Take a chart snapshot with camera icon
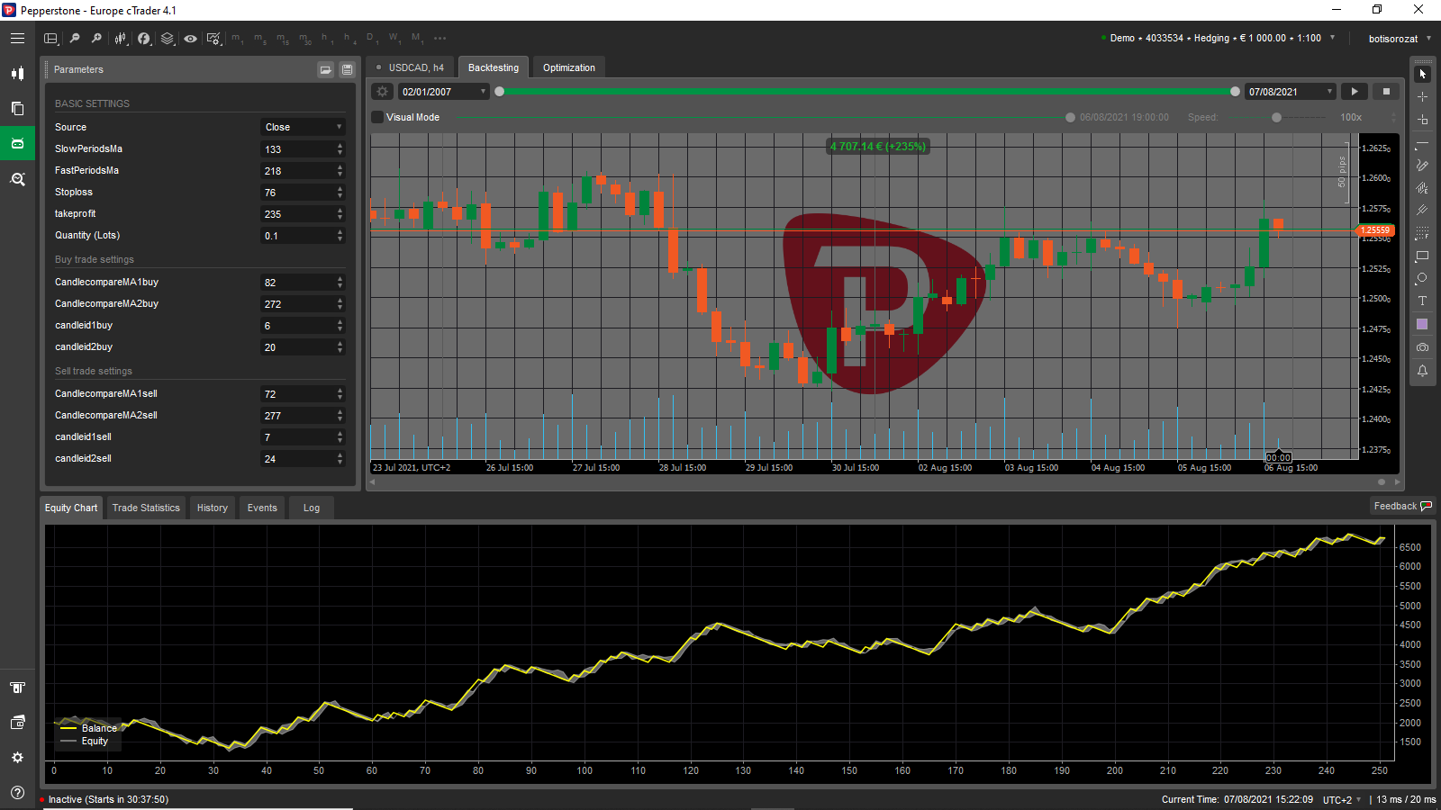Viewport: 1441px width, 810px height. 1422,347
